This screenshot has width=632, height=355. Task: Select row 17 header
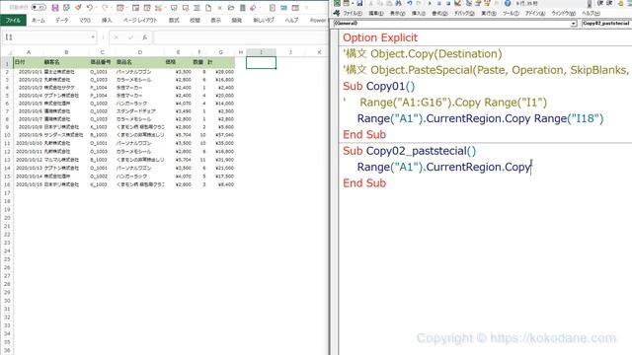[x=7, y=193]
